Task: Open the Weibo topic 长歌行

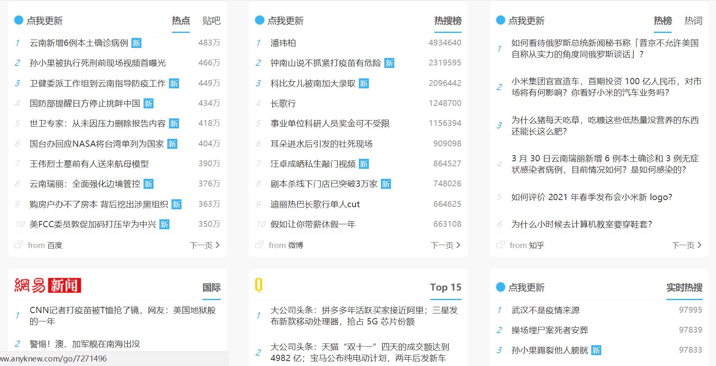Action: click(283, 103)
